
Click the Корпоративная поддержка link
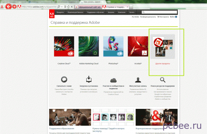pos(149,128)
